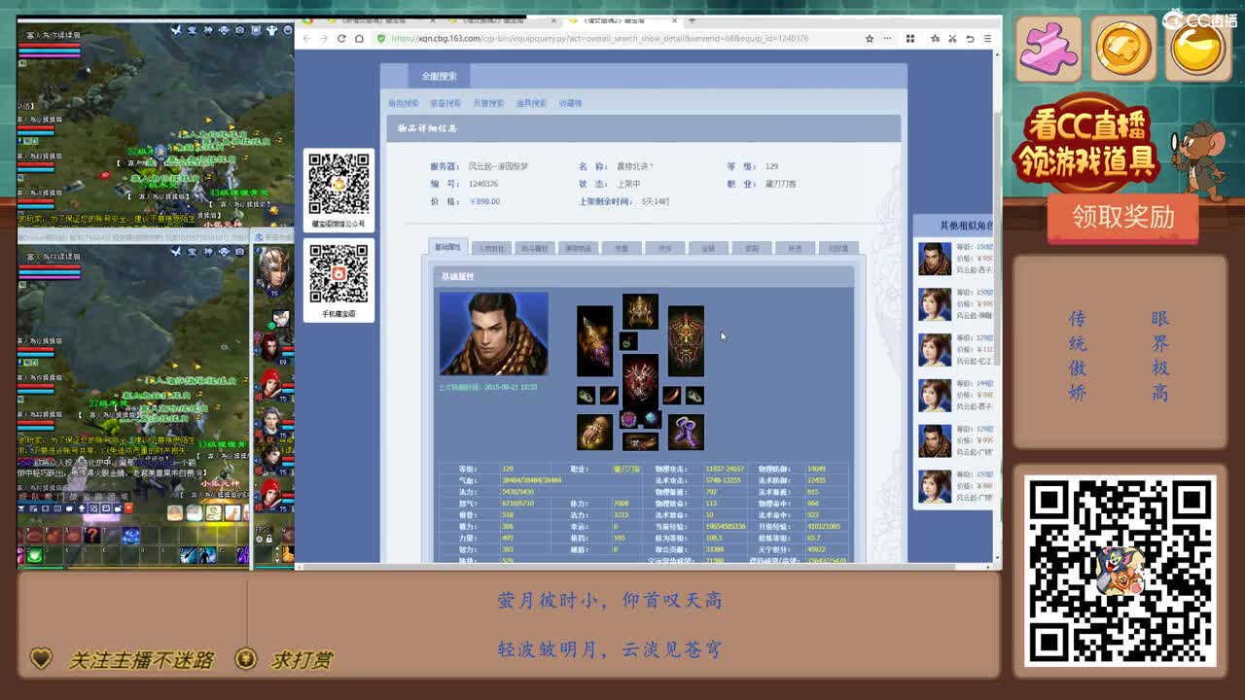Click the golden pot icon
Screen dimensions: 1245x700
pyautogui.click(x=1198, y=49)
